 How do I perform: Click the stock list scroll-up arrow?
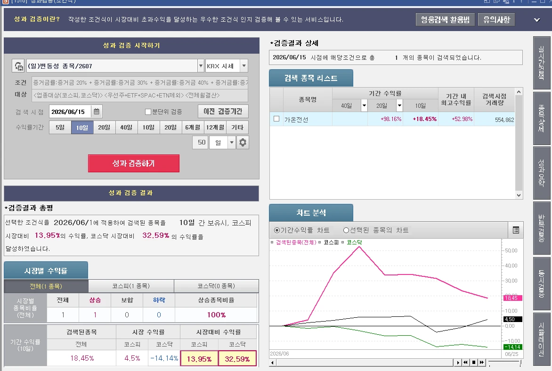click(519, 92)
